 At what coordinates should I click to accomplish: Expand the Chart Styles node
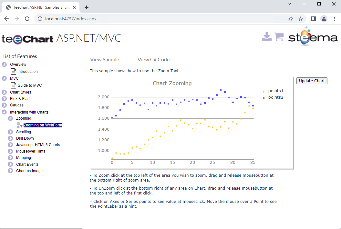4,92
